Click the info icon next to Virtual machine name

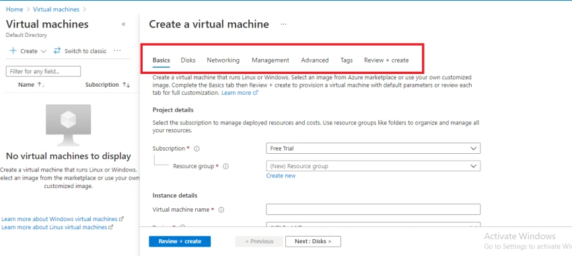pyautogui.click(x=221, y=210)
